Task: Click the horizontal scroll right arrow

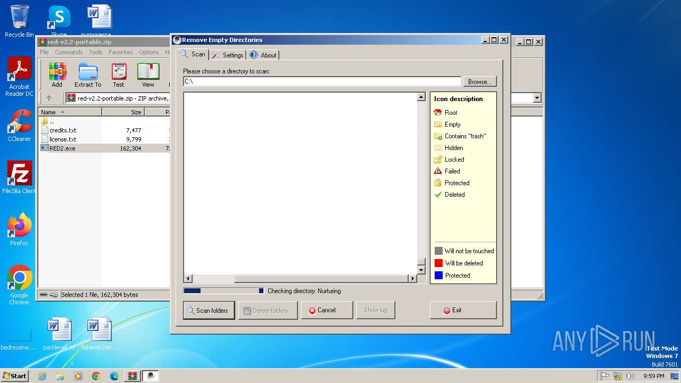Action: (x=412, y=278)
